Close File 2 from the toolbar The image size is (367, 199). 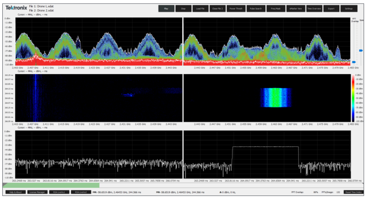217,8
